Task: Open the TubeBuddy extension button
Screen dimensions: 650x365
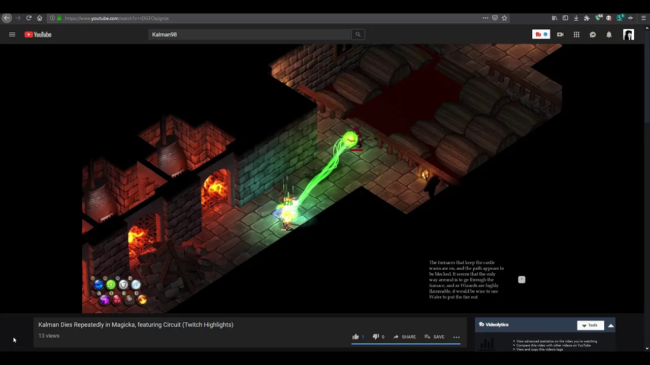Action: click(541, 34)
